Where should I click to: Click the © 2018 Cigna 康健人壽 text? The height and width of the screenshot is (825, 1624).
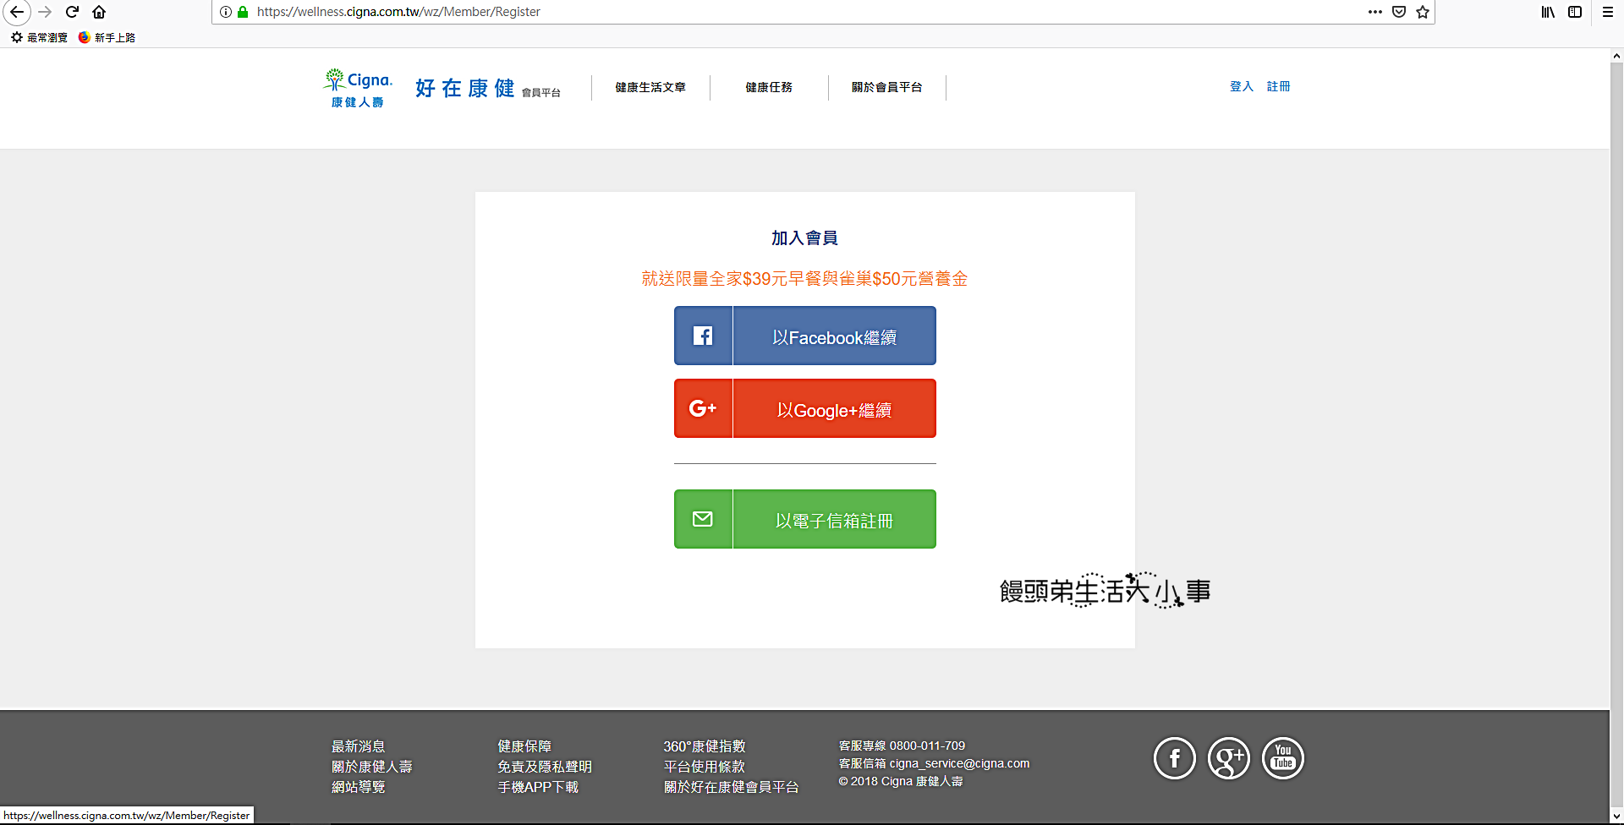pyautogui.click(x=901, y=781)
